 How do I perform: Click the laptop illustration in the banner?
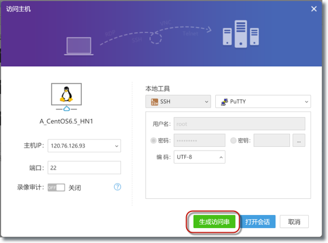coord(79,47)
